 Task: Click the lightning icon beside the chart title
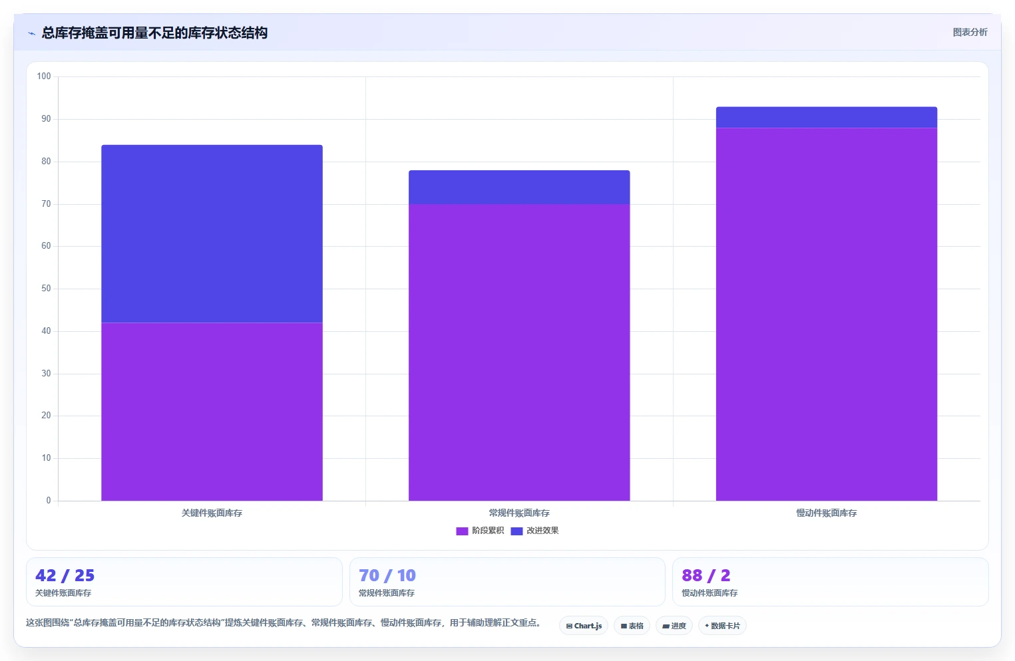coord(31,33)
